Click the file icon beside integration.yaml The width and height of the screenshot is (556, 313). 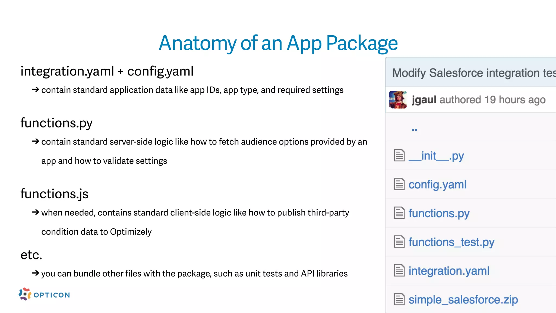(399, 271)
